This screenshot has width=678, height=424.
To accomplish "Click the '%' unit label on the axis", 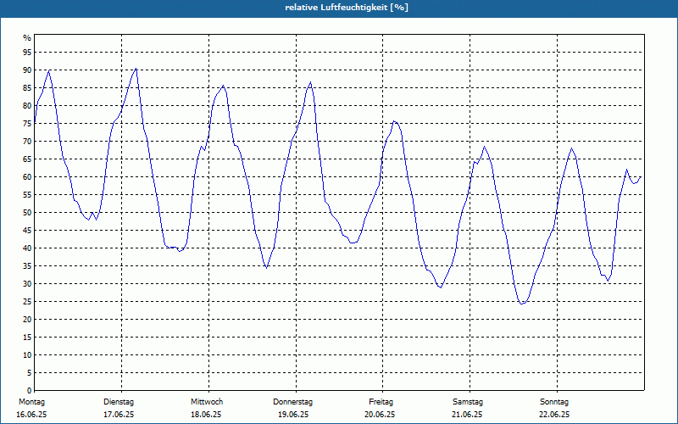I will pyautogui.click(x=27, y=38).
